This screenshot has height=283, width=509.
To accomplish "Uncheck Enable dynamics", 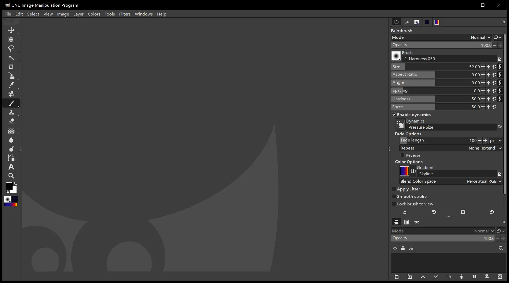I will pos(394,114).
